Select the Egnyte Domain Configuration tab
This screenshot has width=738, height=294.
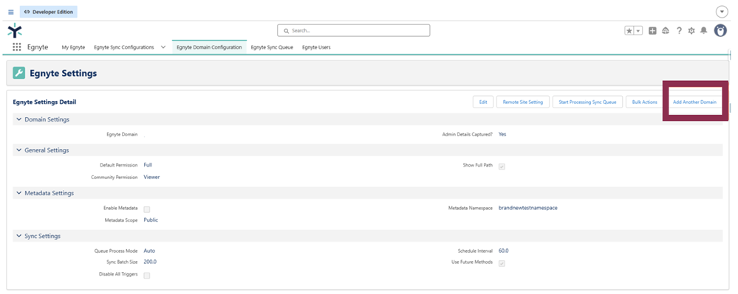(x=210, y=47)
